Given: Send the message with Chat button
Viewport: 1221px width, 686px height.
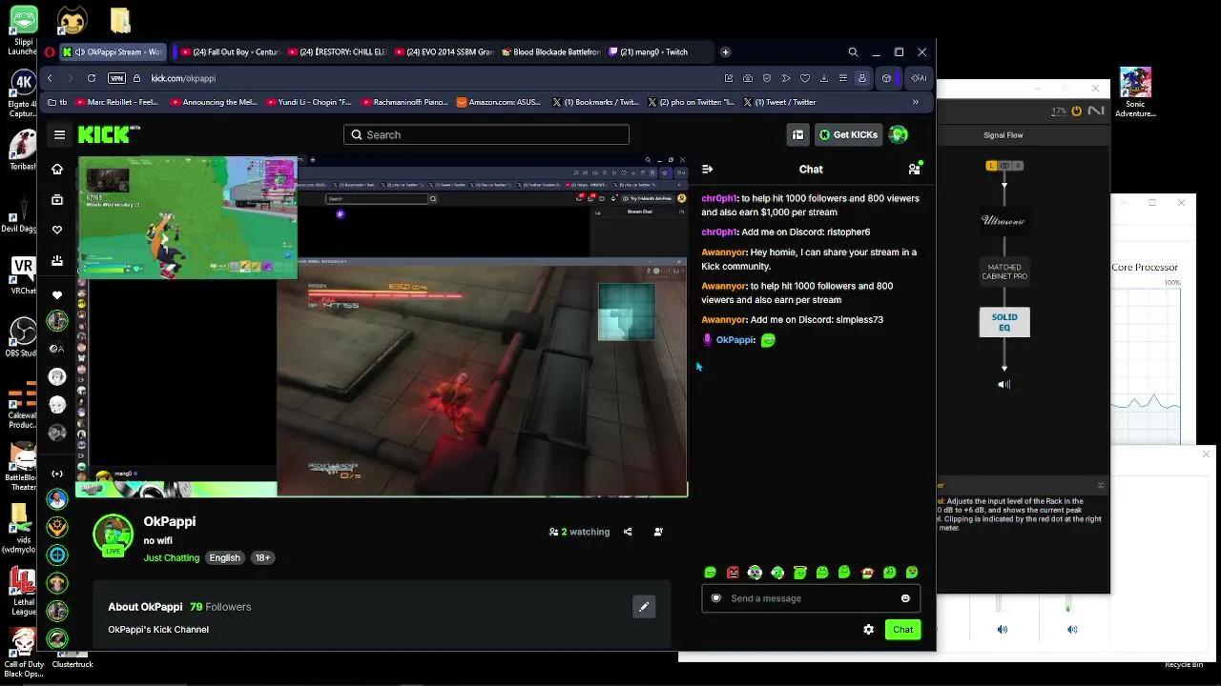Looking at the screenshot, I should point(902,629).
